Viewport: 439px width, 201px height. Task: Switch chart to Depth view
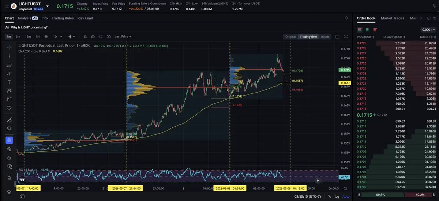(325, 36)
